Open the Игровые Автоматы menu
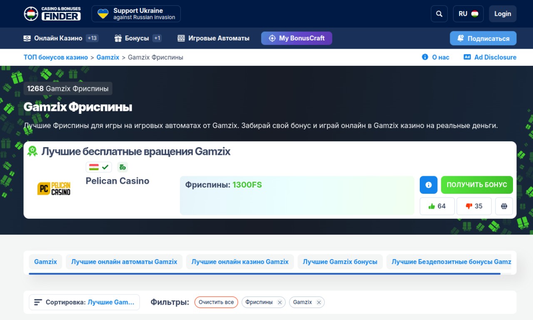533x320 pixels. pos(213,38)
